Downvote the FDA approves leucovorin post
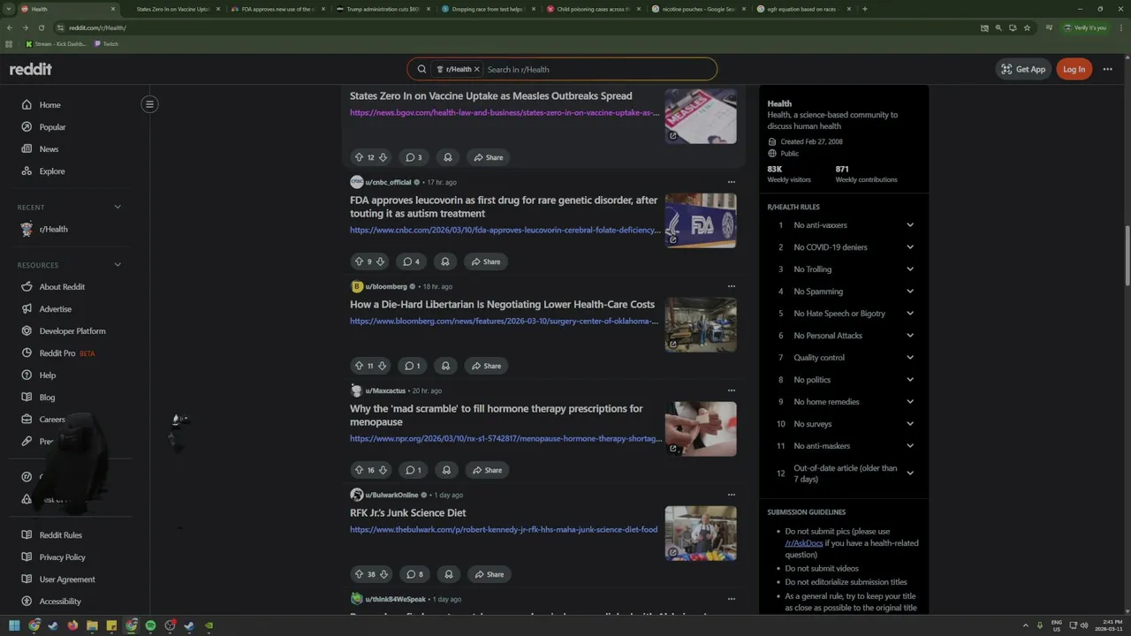Viewport: 1131px width, 636px height. click(x=380, y=261)
